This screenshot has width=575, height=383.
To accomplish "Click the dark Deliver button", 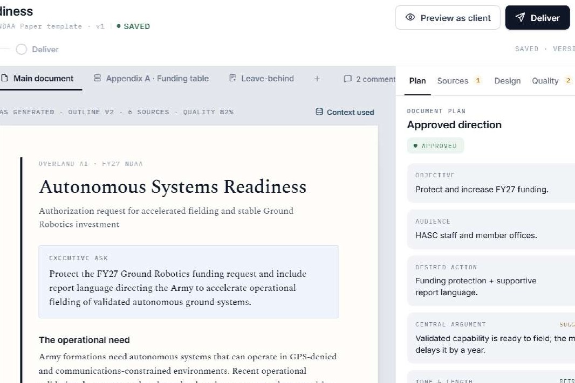I will tap(538, 18).
